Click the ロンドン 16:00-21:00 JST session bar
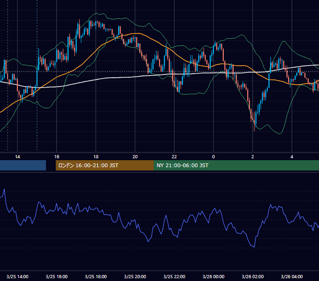The image size is (319, 281). [x=105, y=165]
